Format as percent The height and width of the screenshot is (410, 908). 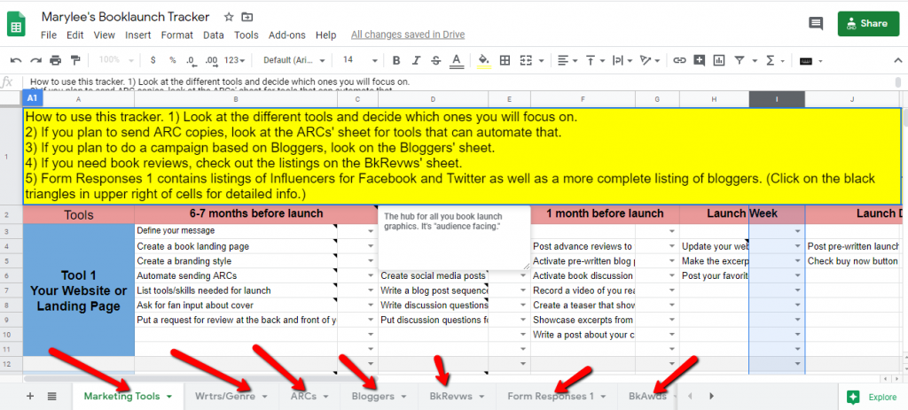tap(173, 60)
